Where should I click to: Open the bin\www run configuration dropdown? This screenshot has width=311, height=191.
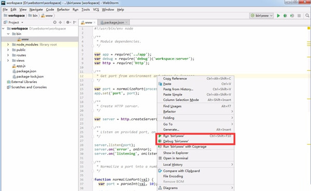262,15
